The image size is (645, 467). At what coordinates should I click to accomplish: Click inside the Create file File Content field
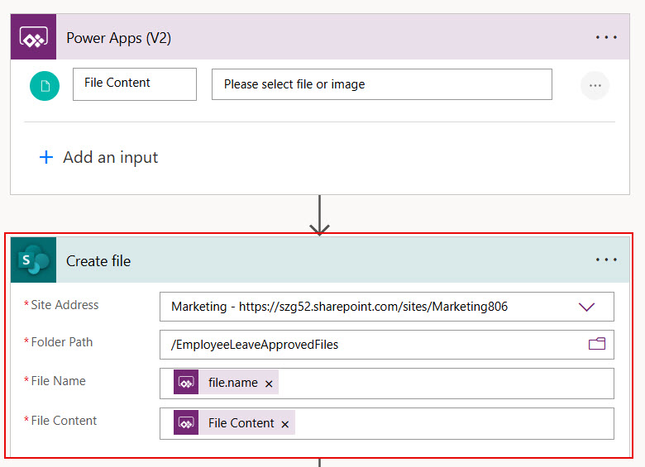coord(387,423)
